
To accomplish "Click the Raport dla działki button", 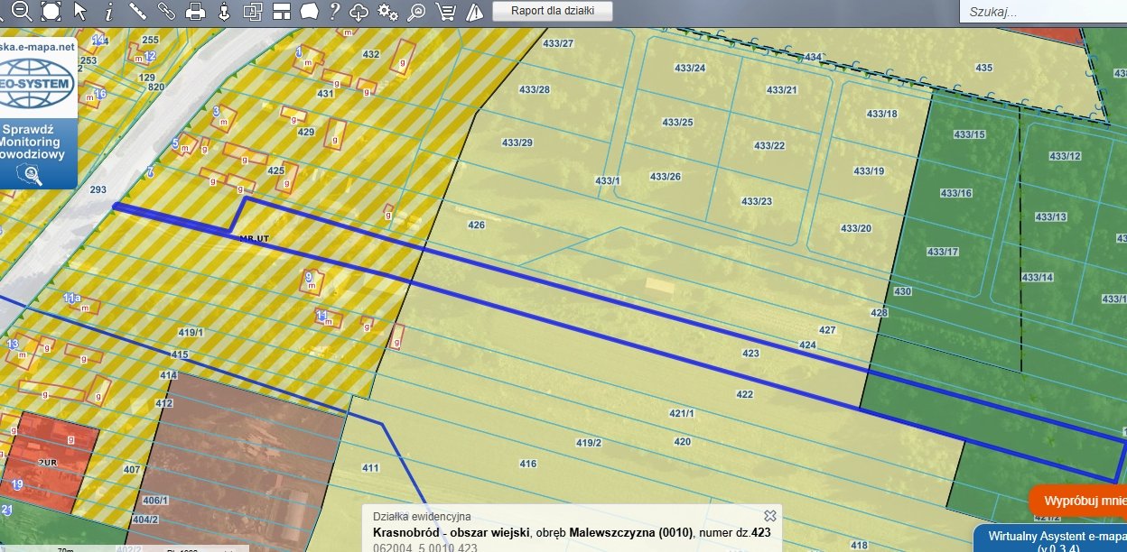I will point(552,11).
